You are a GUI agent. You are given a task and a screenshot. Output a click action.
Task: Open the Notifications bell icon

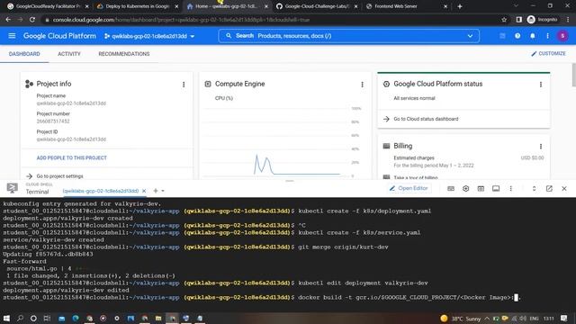click(x=532, y=36)
